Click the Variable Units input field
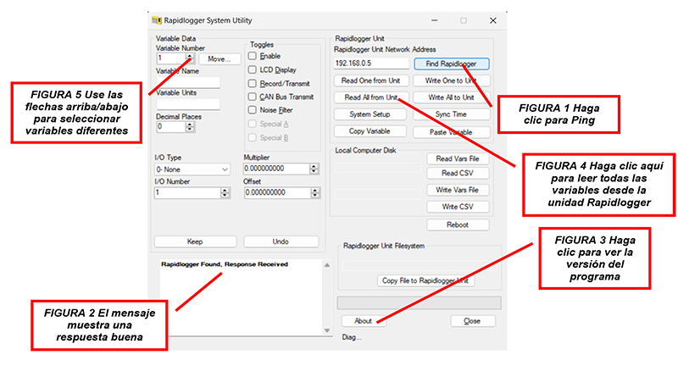 coord(188,103)
